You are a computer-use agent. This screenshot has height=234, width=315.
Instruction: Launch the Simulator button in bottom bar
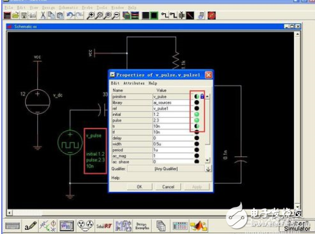point(297,229)
